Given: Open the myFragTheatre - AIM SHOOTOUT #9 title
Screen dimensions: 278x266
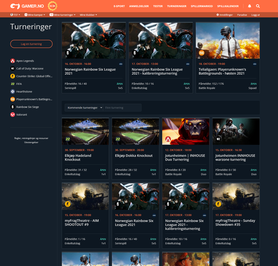Looking at the screenshot, I should click(x=82, y=223).
